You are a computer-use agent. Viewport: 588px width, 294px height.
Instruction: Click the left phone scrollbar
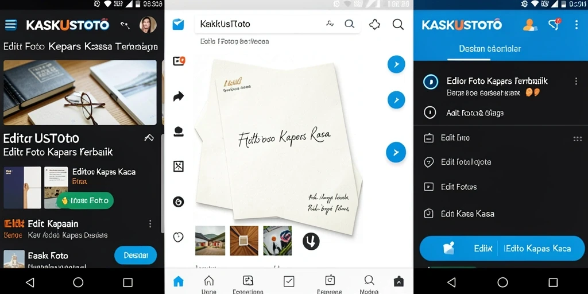point(163,184)
